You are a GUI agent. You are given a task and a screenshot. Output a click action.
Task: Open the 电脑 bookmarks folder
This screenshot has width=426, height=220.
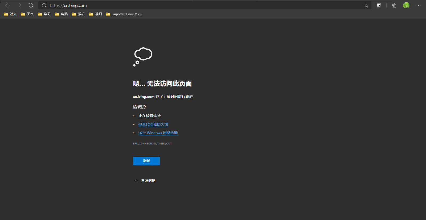click(61, 14)
